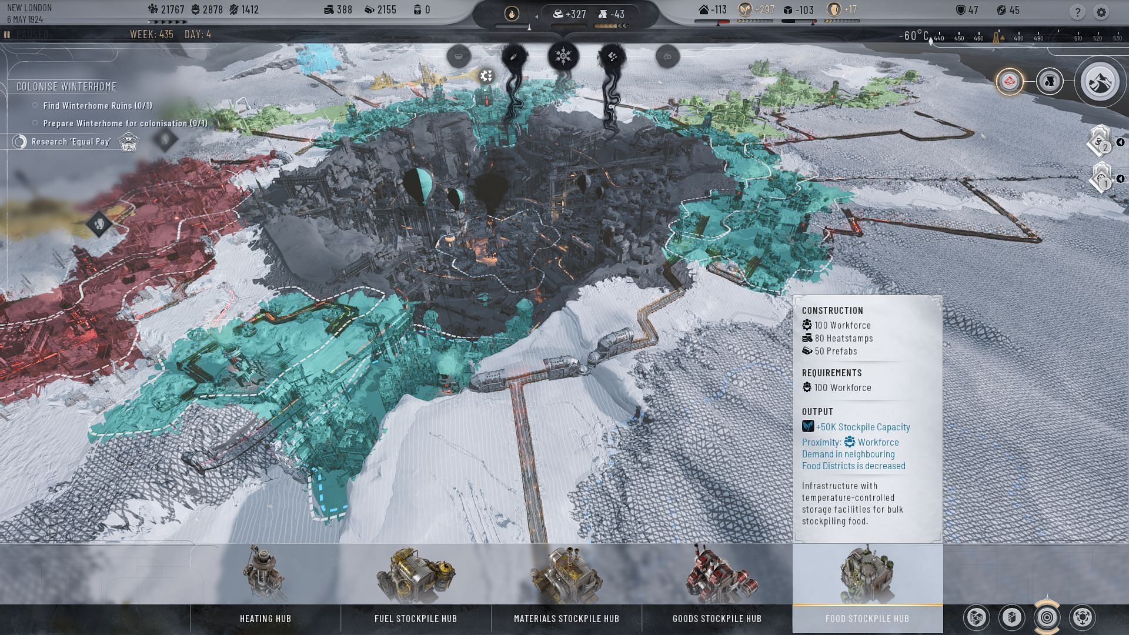Select the Heating Hub tab
1129x635 pixels.
pyautogui.click(x=265, y=619)
